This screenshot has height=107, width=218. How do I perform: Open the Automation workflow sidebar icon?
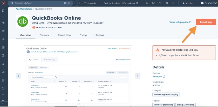3,64
